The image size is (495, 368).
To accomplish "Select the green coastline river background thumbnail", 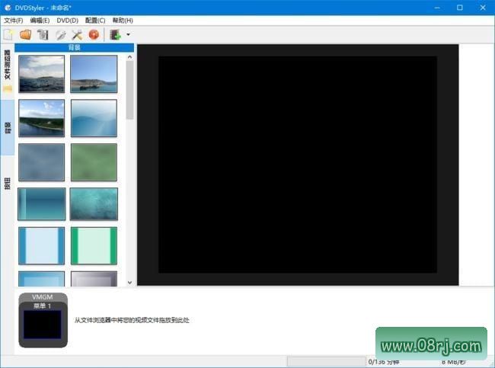I will coord(41,118).
